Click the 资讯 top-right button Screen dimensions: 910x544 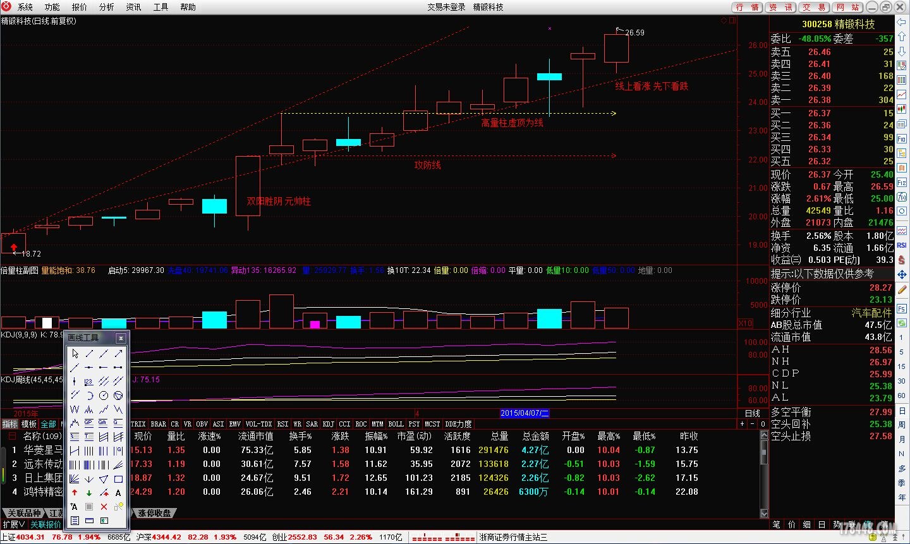pyautogui.click(x=781, y=7)
